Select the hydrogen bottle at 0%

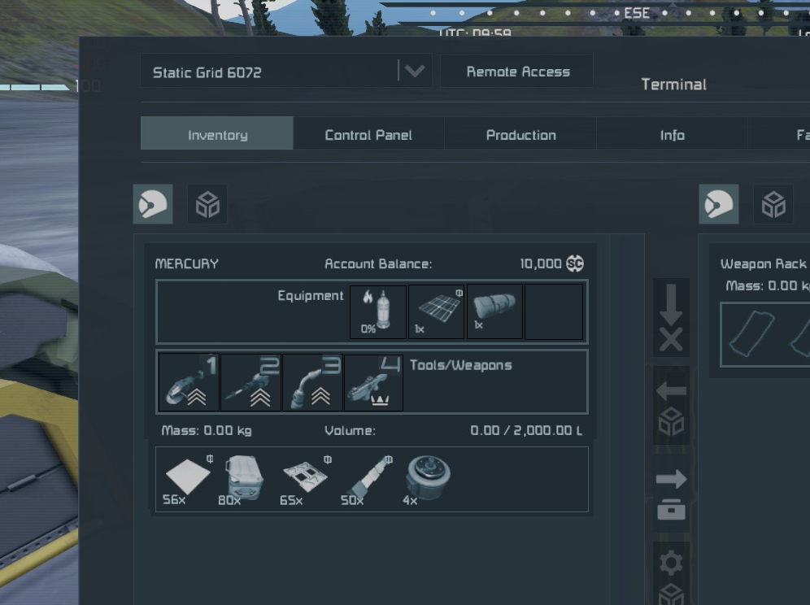click(378, 311)
